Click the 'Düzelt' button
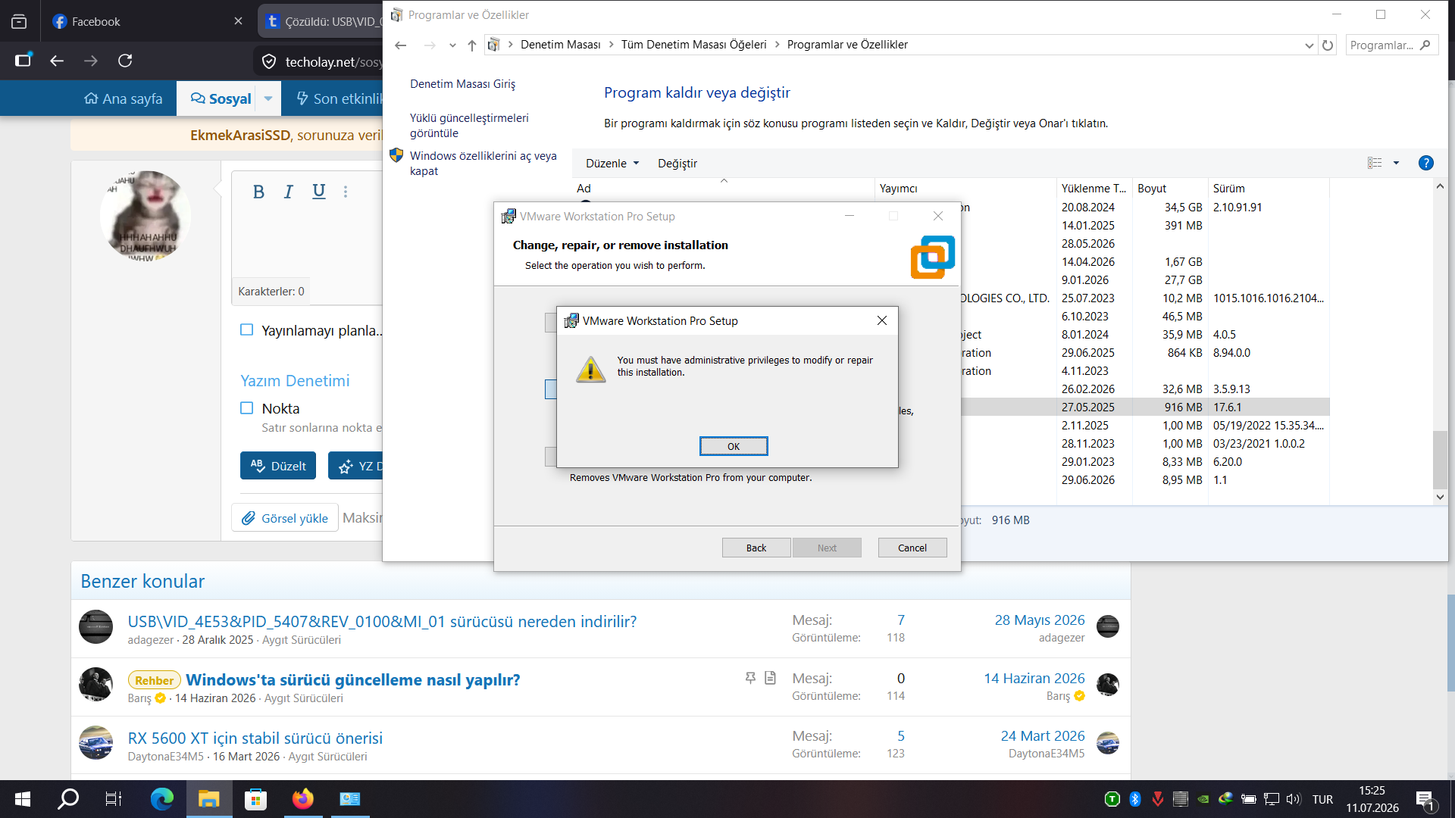This screenshot has height=818, width=1455. [278, 466]
